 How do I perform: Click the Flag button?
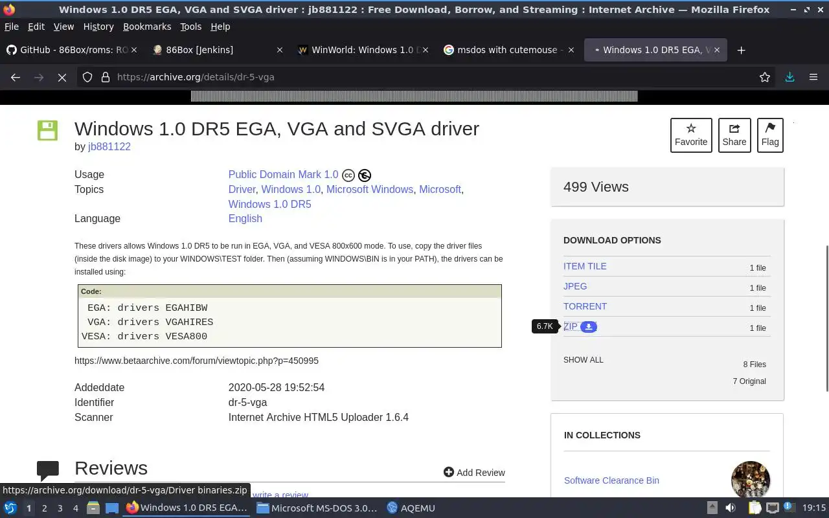(770, 135)
